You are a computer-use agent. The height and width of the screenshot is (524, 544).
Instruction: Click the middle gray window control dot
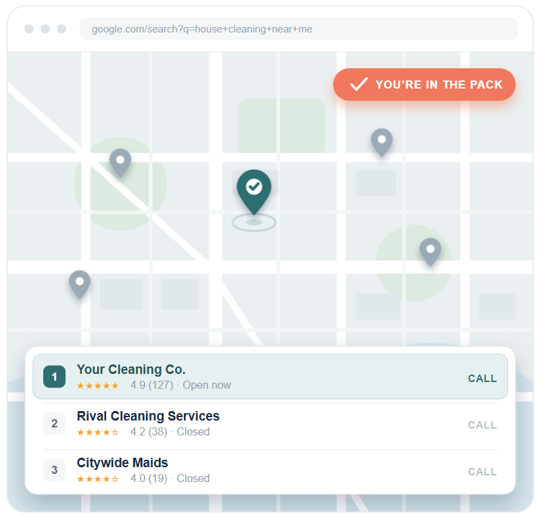[x=45, y=29]
